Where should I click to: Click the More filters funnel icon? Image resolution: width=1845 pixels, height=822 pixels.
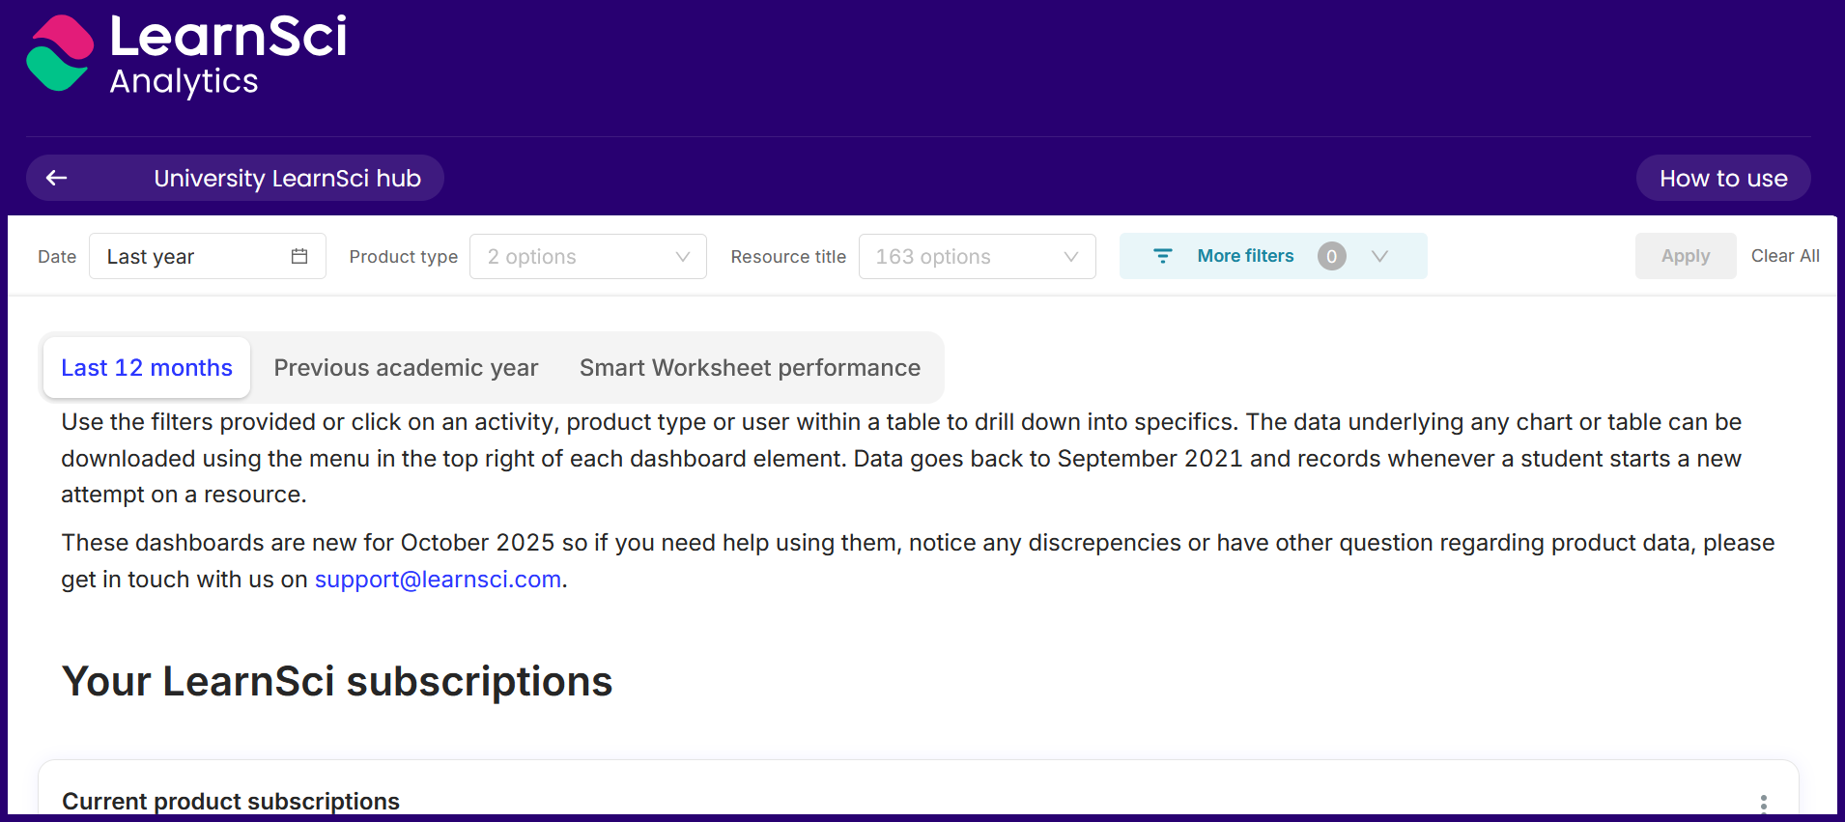coord(1163,256)
